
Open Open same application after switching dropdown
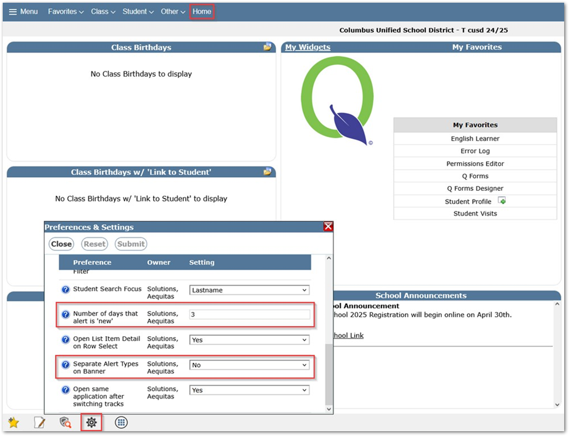(x=249, y=390)
